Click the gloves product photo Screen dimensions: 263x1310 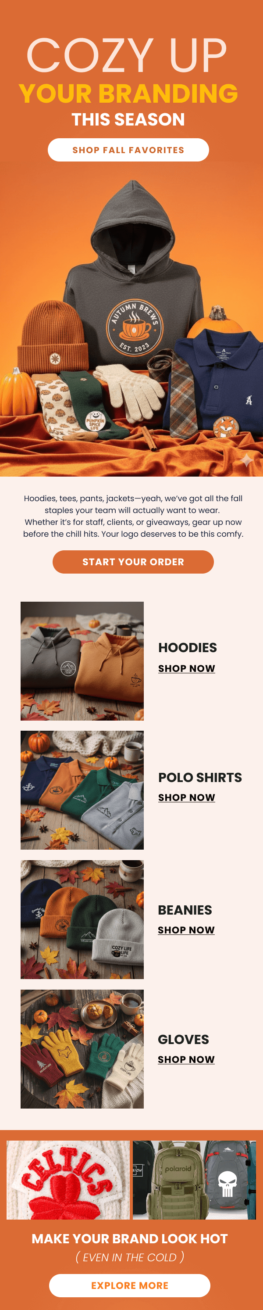click(82, 1048)
